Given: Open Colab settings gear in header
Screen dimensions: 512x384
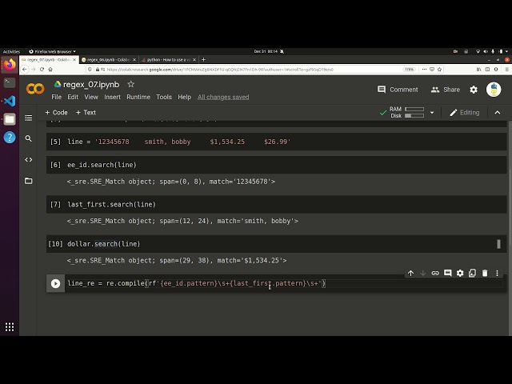Looking at the screenshot, I should pyautogui.click(x=474, y=90).
